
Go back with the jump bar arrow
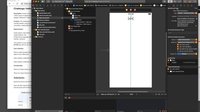click(68, 5)
